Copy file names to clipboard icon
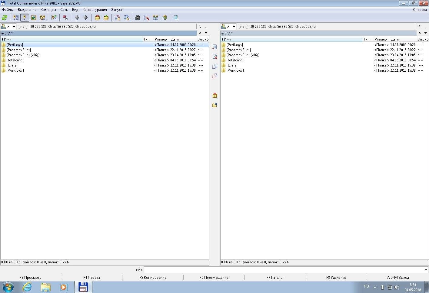Viewport: 429px width, 293px height. point(164,18)
